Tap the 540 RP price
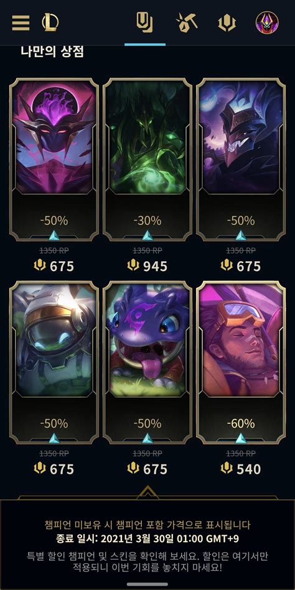Screen dimensions: 295x590 point(241,469)
